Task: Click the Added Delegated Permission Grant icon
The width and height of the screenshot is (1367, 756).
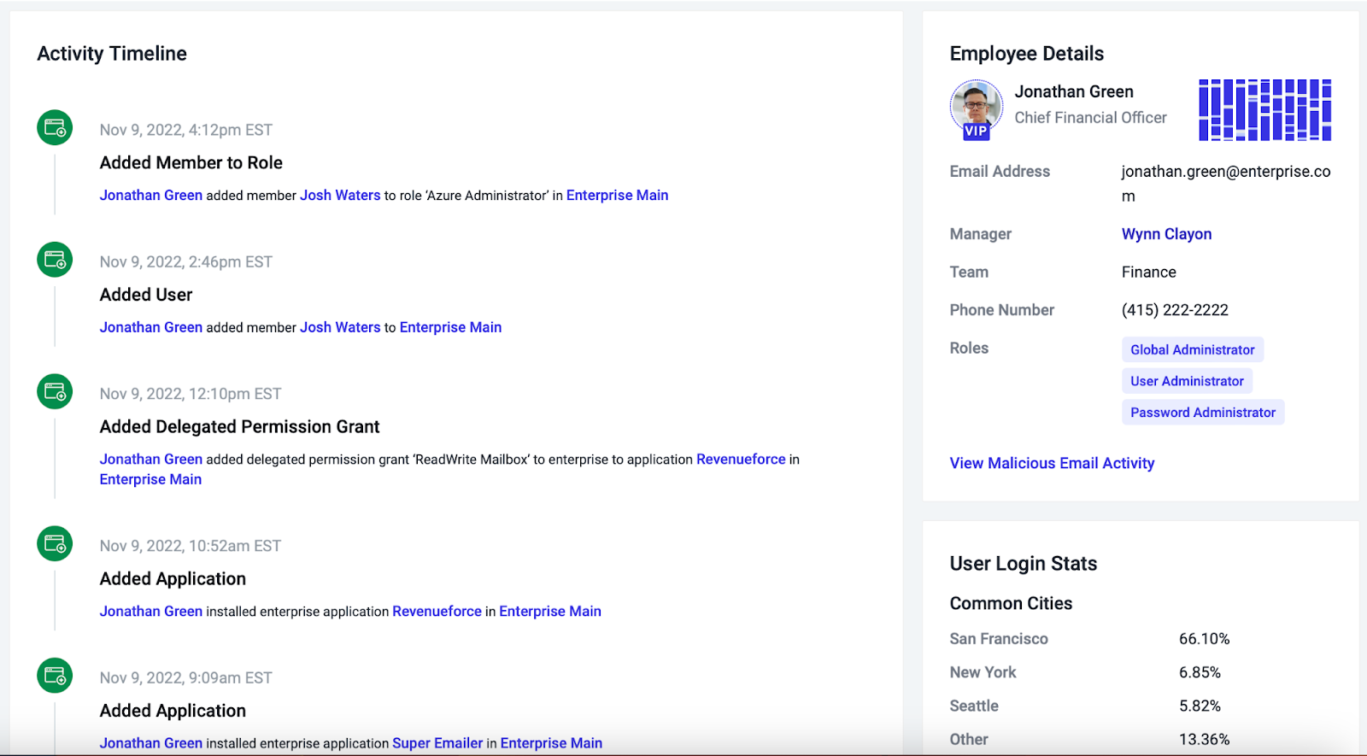Action: (55, 391)
